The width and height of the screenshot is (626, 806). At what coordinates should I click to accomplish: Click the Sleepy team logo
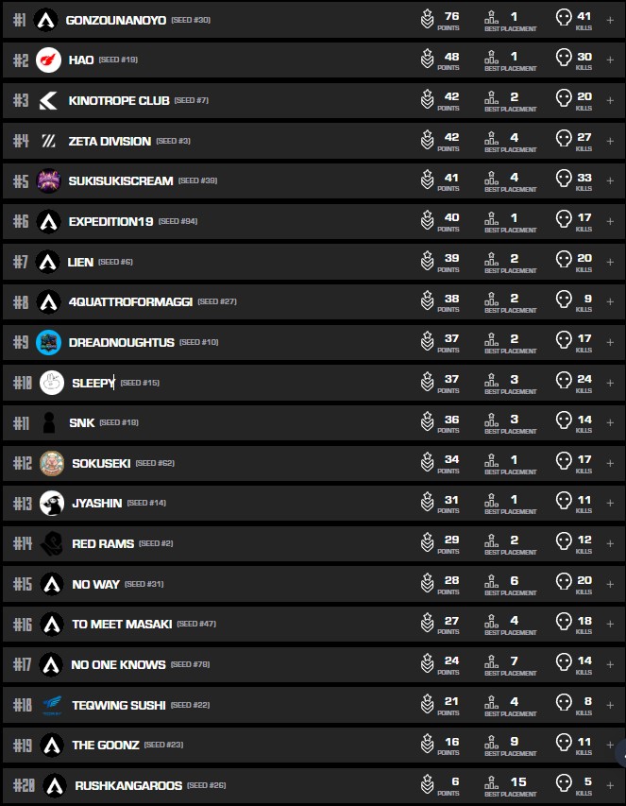[x=52, y=383]
